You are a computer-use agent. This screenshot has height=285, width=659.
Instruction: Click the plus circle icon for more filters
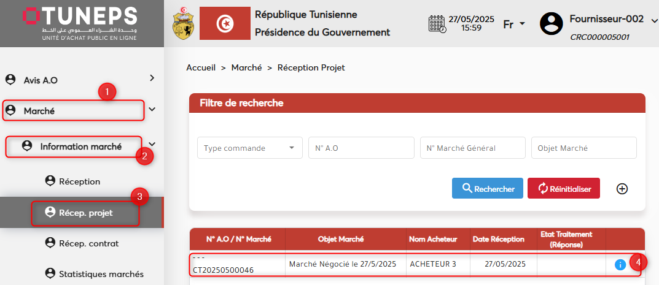coord(622,189)
